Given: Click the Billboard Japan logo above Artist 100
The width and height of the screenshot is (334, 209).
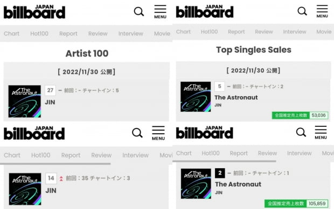Looking at the screenshot, I should 34,12.
